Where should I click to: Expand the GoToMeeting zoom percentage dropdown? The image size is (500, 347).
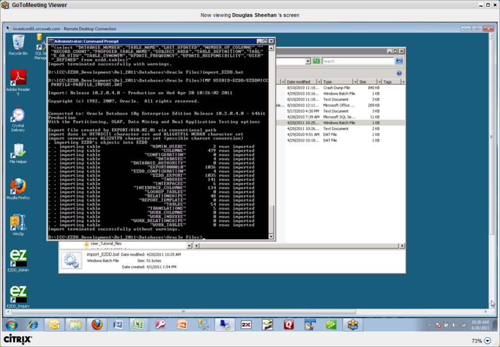point(487,341)
